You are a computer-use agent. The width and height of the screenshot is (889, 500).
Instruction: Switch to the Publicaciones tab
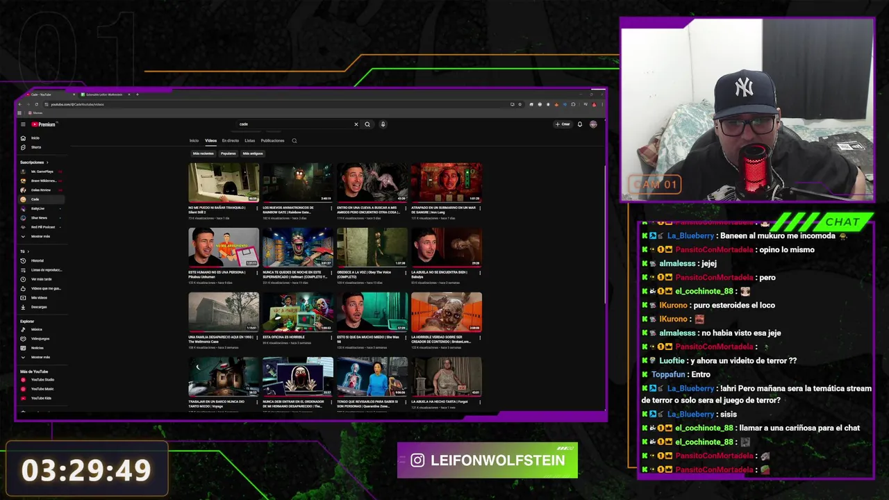272,140
